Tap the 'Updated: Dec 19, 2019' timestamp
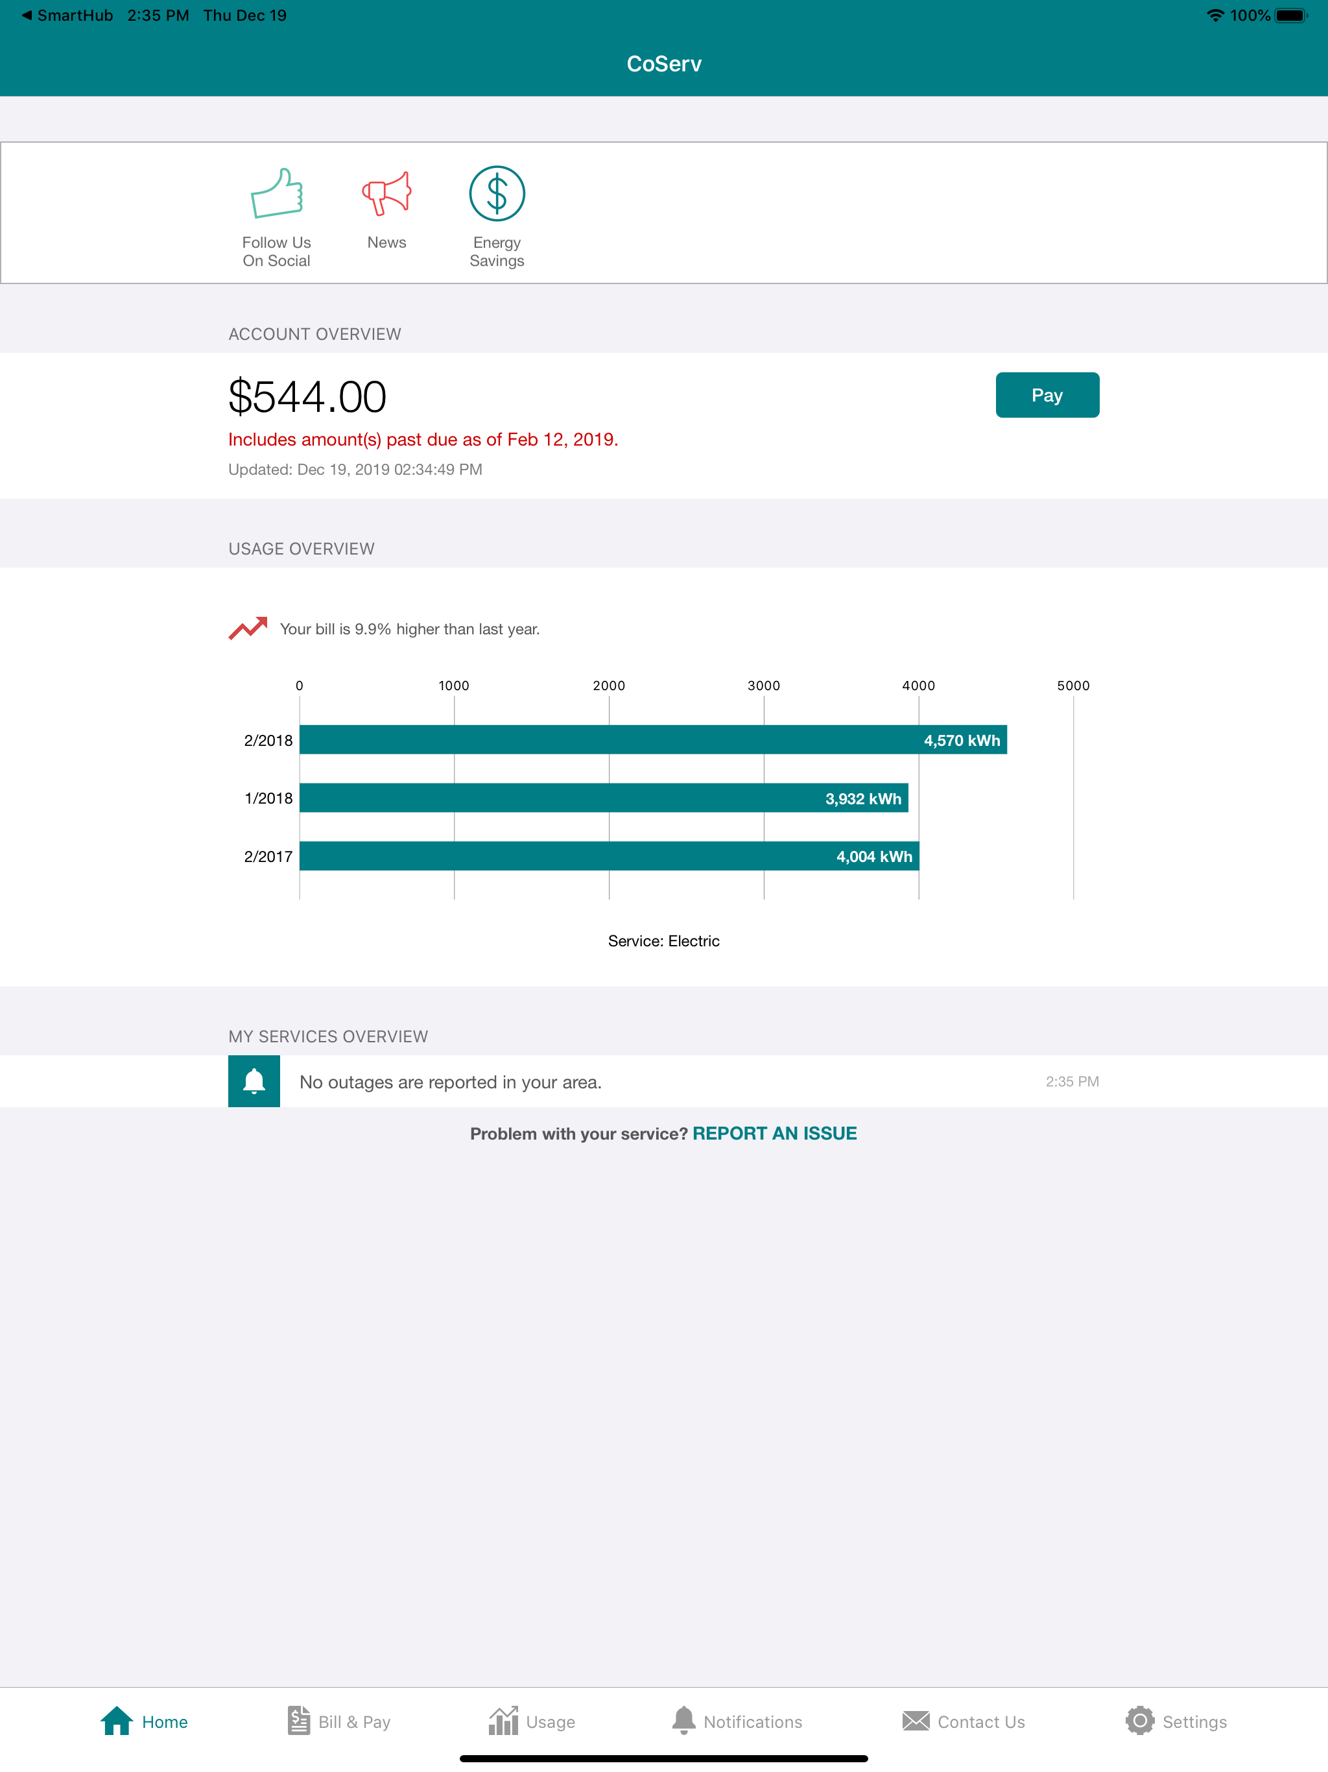 355,470
